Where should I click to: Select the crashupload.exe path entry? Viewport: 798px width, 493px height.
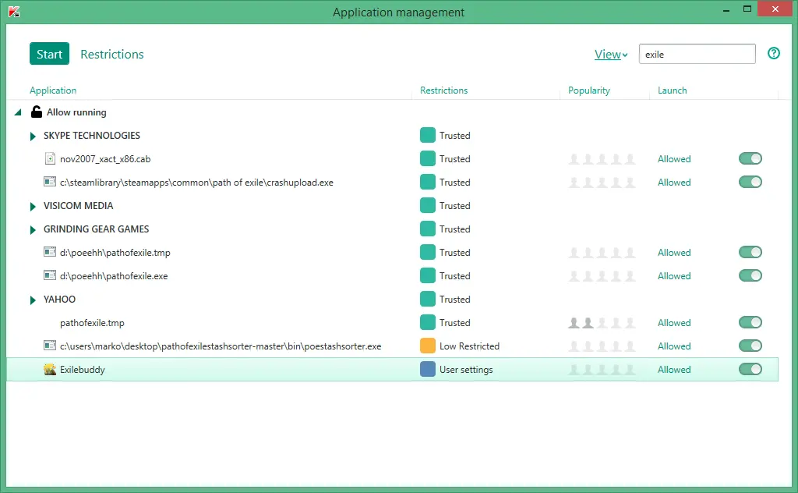[x=196, y=183]
